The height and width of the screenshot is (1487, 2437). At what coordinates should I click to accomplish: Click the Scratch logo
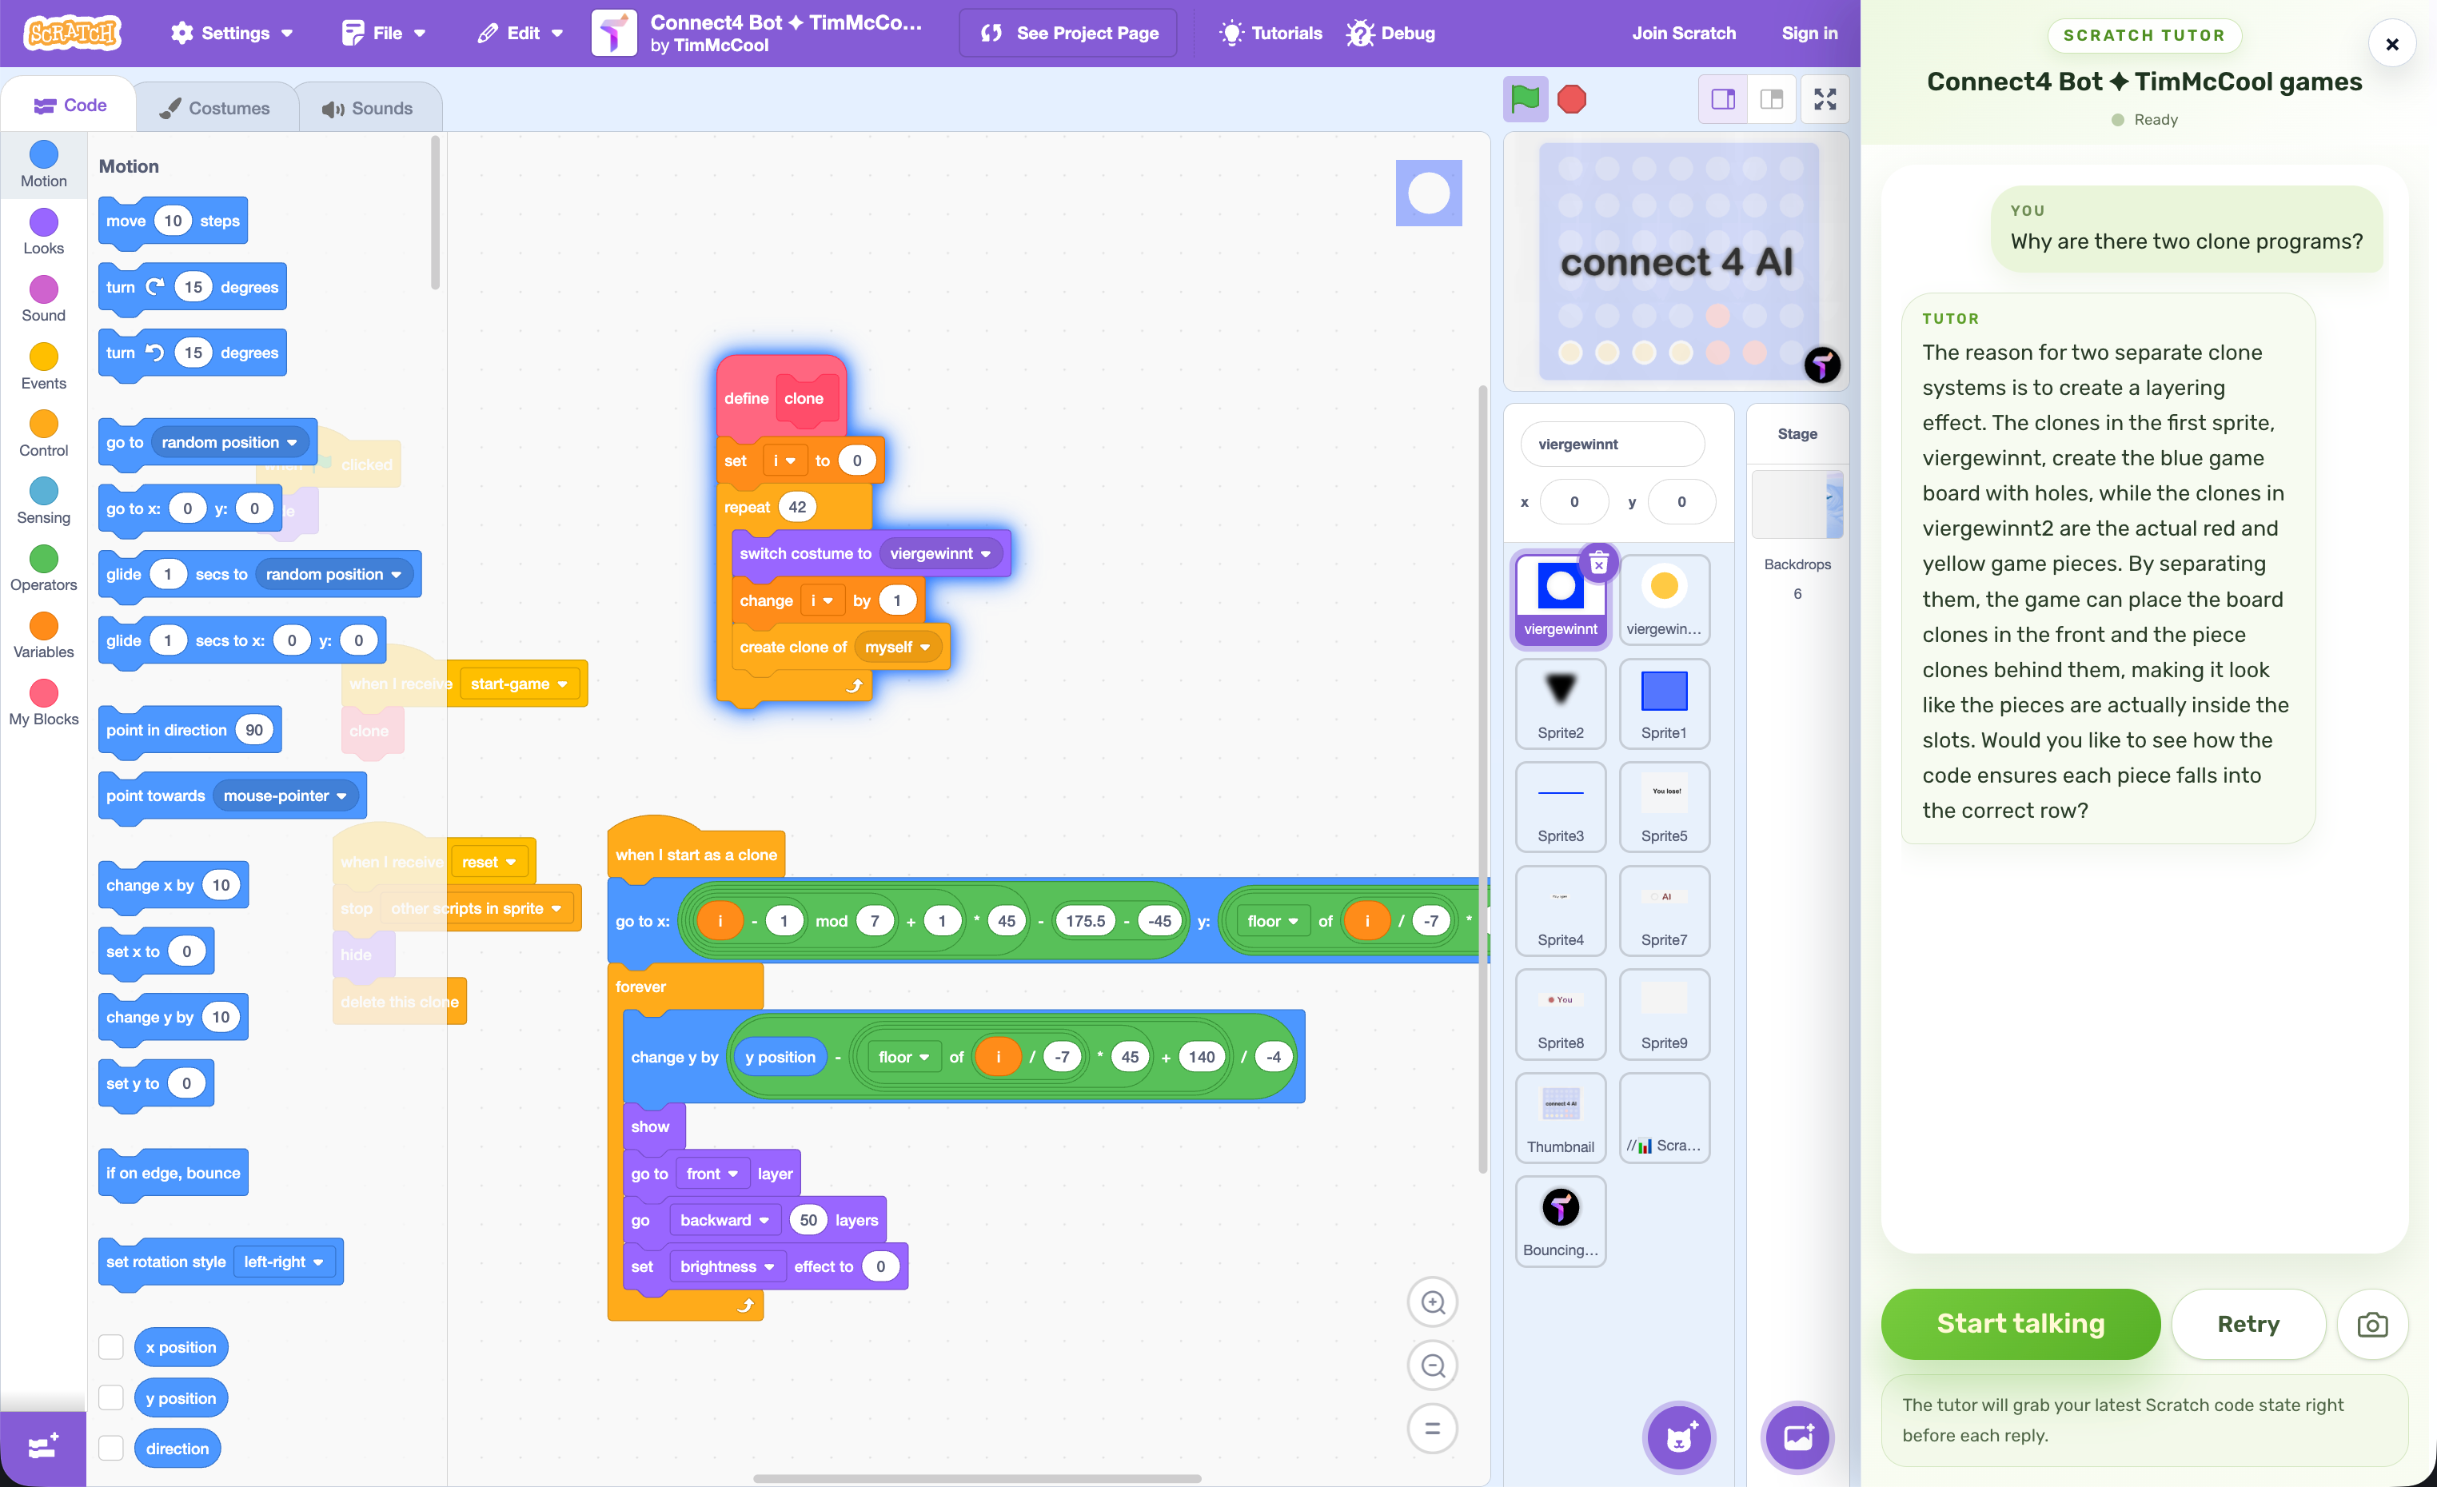[72, 33]
